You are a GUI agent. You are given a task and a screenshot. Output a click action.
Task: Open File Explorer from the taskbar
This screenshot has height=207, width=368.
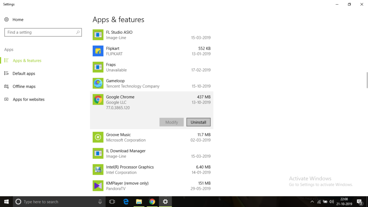(139, 202)
